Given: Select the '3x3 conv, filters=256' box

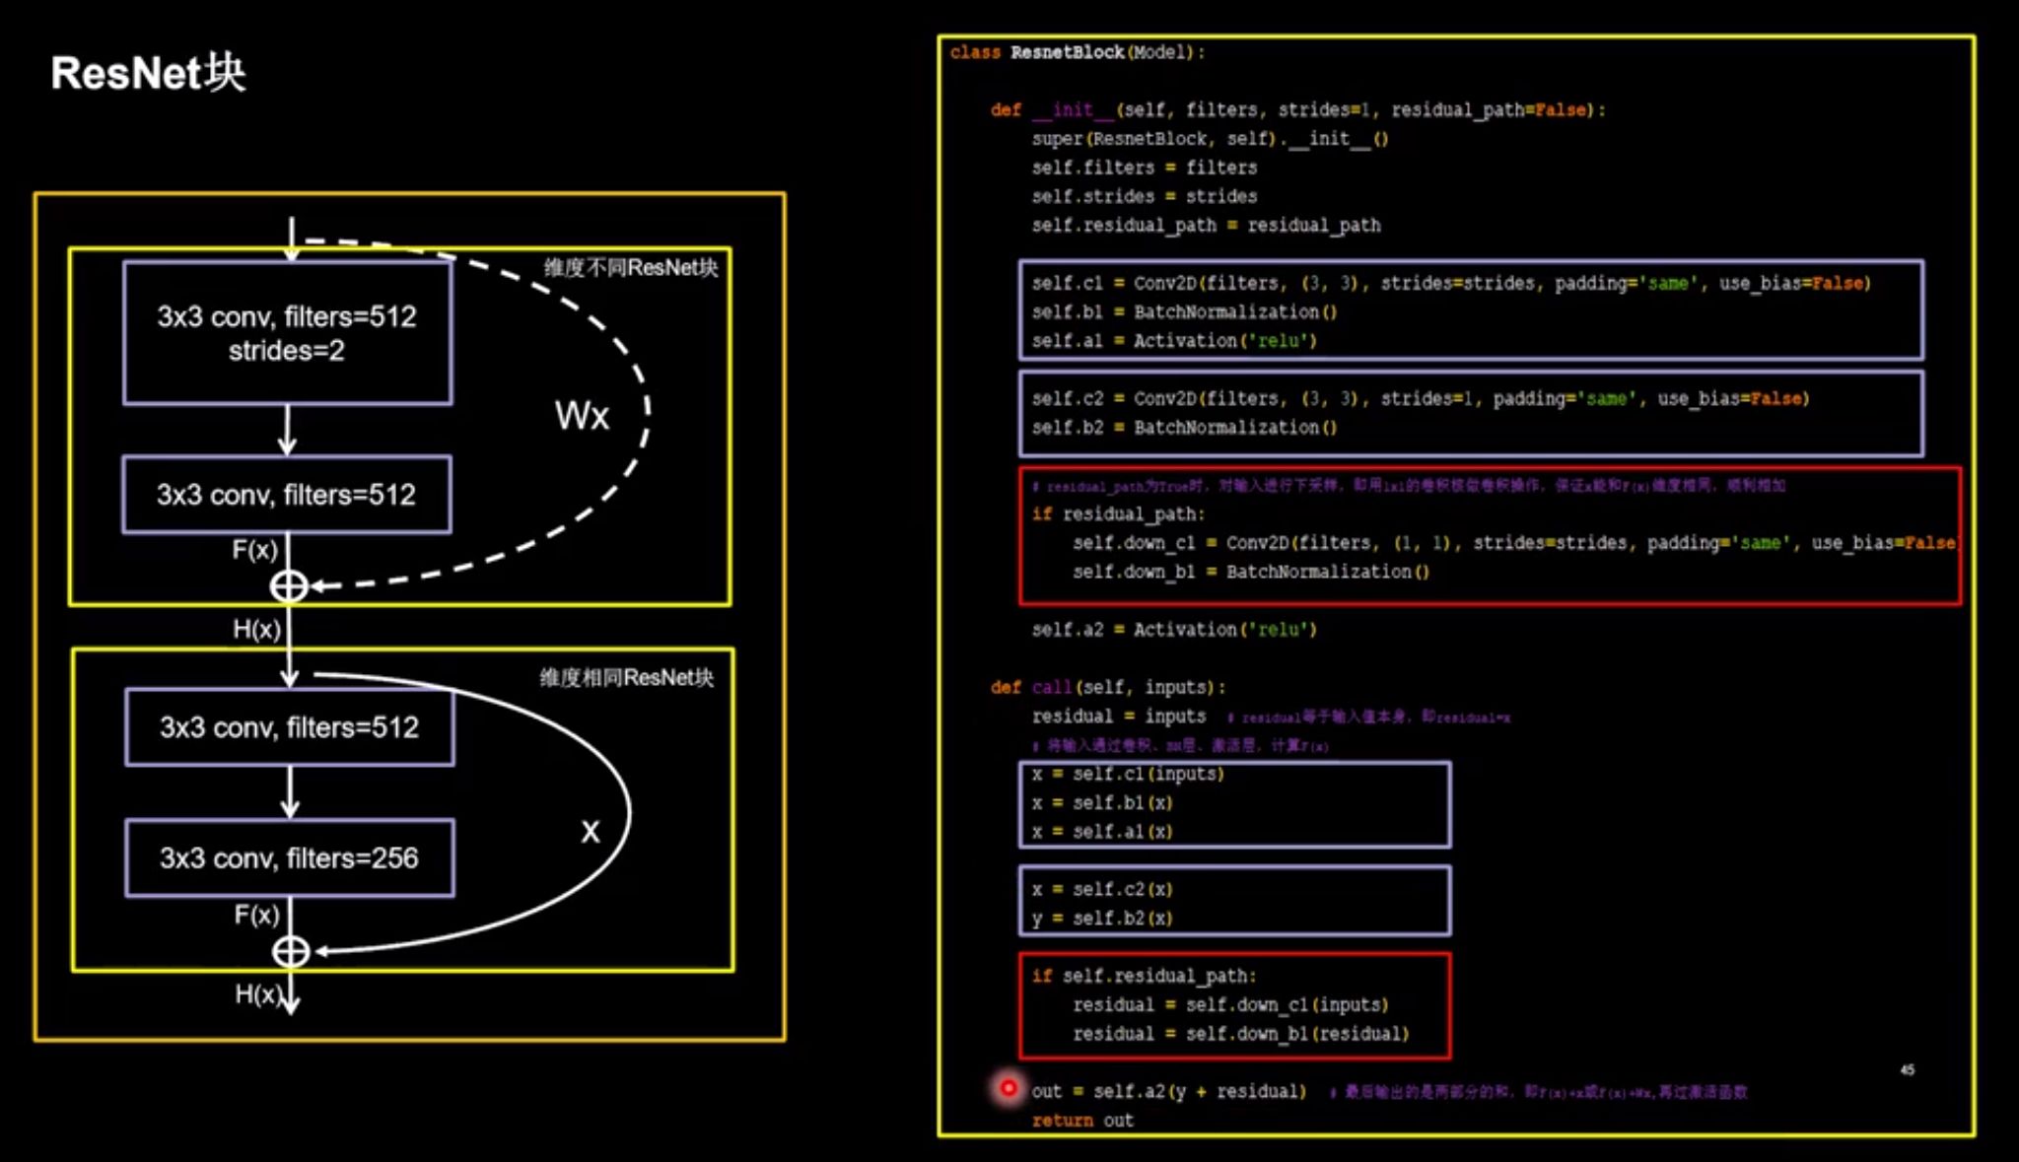Looking at the screenshot, I should point(290,857).
